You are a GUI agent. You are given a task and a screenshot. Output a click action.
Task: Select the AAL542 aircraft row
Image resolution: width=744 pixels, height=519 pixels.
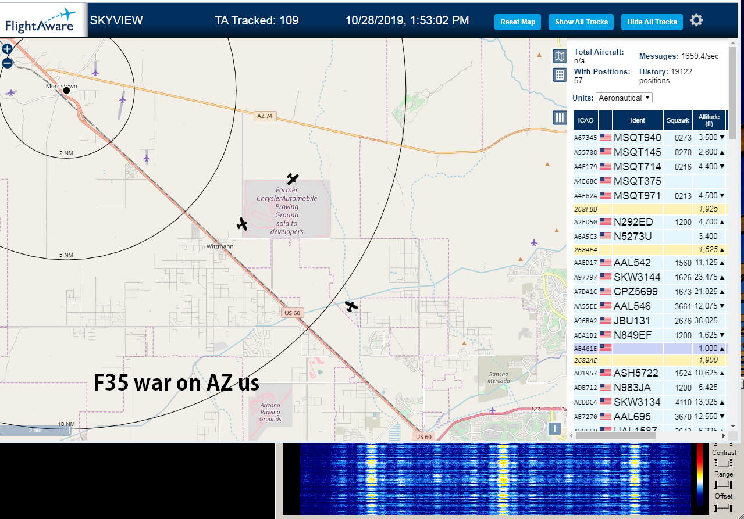(650, 263)
